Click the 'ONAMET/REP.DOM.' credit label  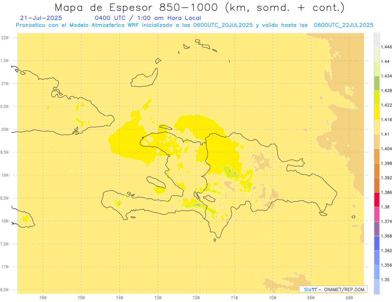point(345,289)
